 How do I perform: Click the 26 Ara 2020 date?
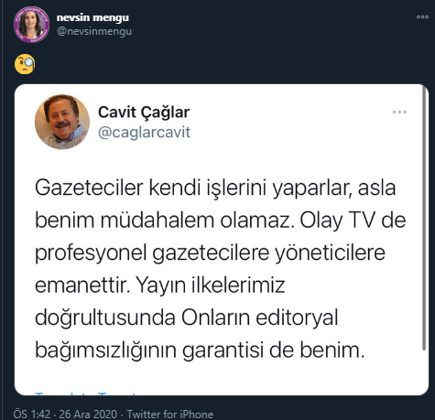[88, 415]
